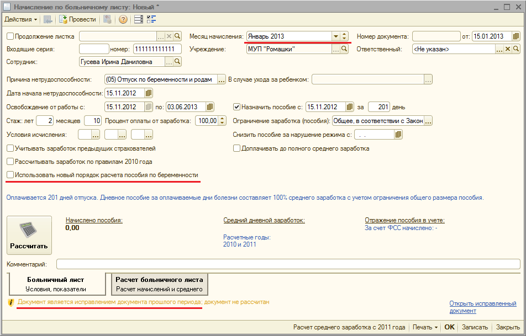Screen dimensions: 526x336
Task: Open calendar for Дата начала нетрудоспособности
Action: [x=148, y=93]
